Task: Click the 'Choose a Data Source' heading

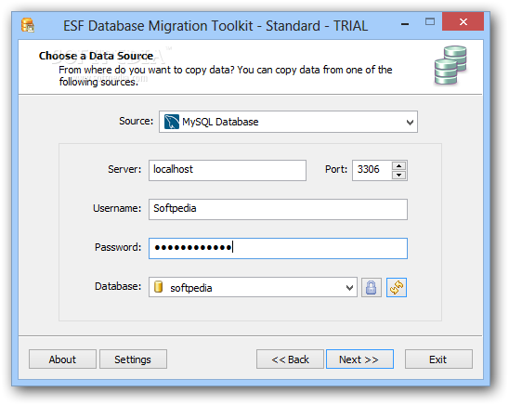Action: click(x=96, y=56)
